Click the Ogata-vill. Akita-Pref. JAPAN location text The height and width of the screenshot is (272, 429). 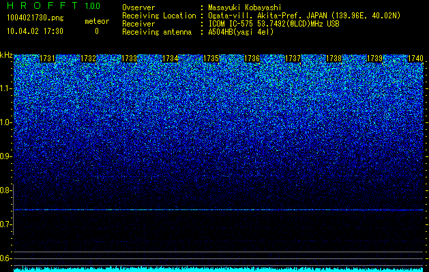click(304, 16)
